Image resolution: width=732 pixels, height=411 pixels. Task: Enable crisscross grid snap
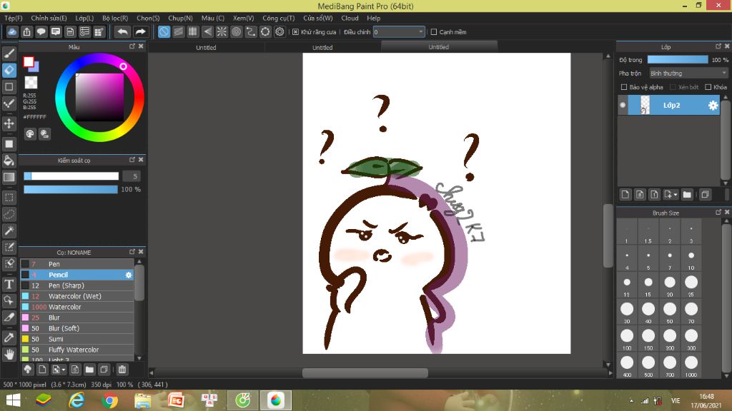click(193, 31)
